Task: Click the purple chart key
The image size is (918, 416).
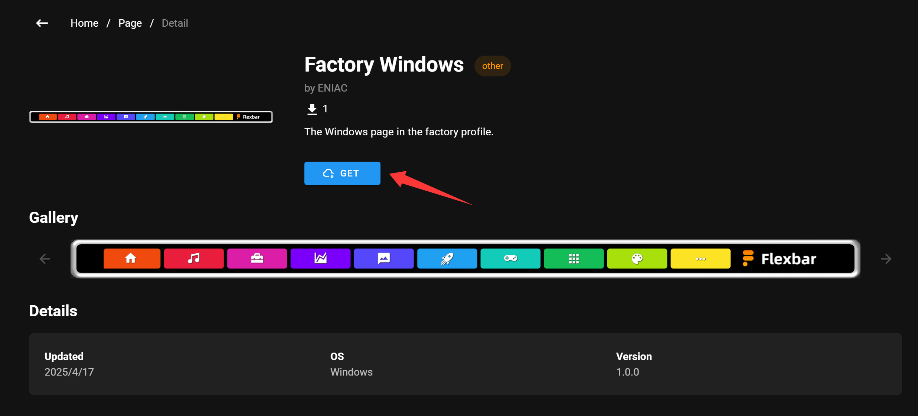Action: 320,258
